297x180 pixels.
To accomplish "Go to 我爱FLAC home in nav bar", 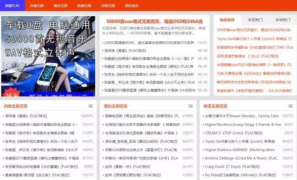I will pyautogui.click(x=13, y=6).
